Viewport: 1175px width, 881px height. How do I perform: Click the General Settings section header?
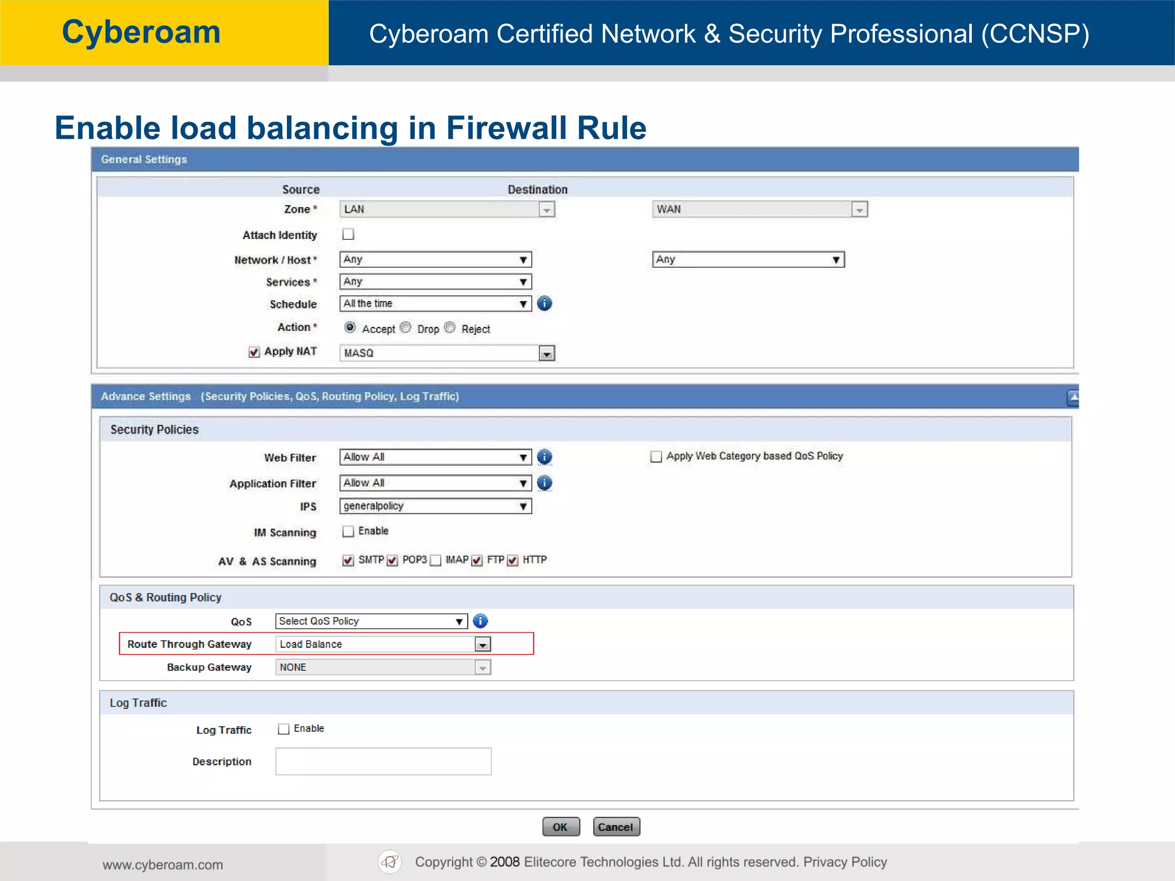click(585, 159)
